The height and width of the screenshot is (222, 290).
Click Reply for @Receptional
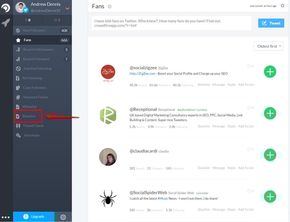click(x=232, y=126)
